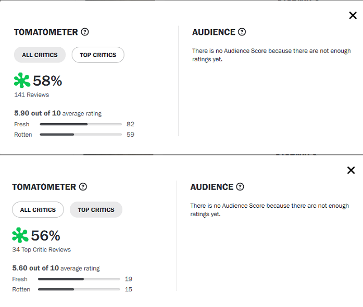Switch to All Critics in lower panel

point(38,210)
